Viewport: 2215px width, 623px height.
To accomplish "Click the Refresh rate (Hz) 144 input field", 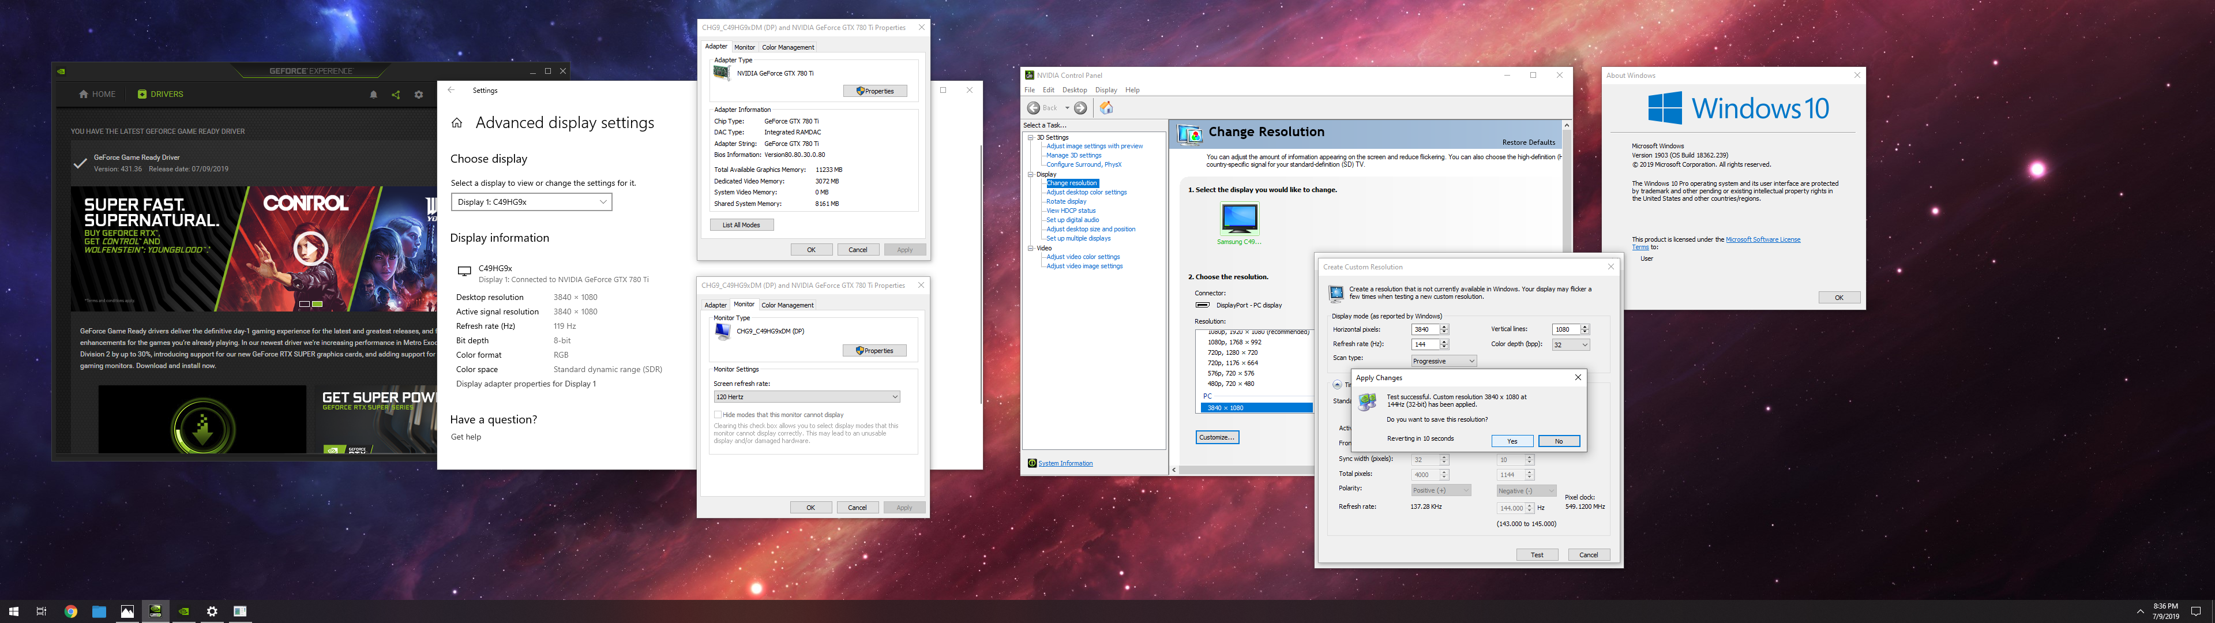I will (1425, 344).
